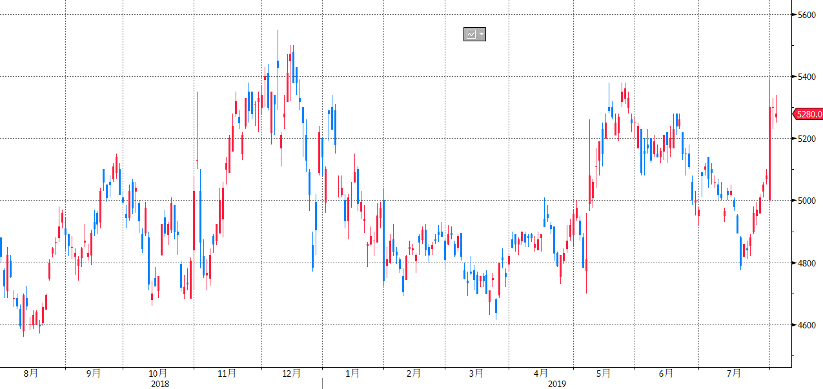Select the 5200 level on the price axis
The image size is (823, 389).
pyautogui.click(x=808, y=139)
